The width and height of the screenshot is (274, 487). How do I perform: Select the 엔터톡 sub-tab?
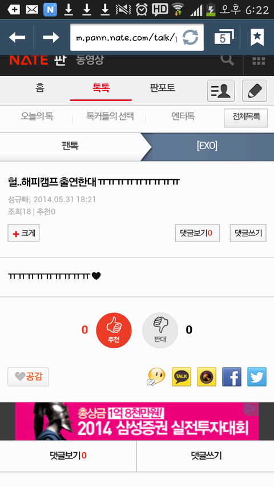[x=183, y=116]
